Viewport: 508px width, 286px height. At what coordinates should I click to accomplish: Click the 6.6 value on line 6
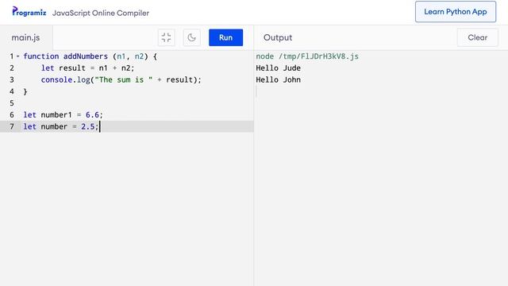coord(92,114)
